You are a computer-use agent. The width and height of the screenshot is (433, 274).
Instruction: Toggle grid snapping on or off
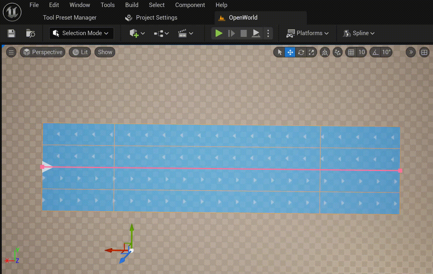[x=351, y=52]
